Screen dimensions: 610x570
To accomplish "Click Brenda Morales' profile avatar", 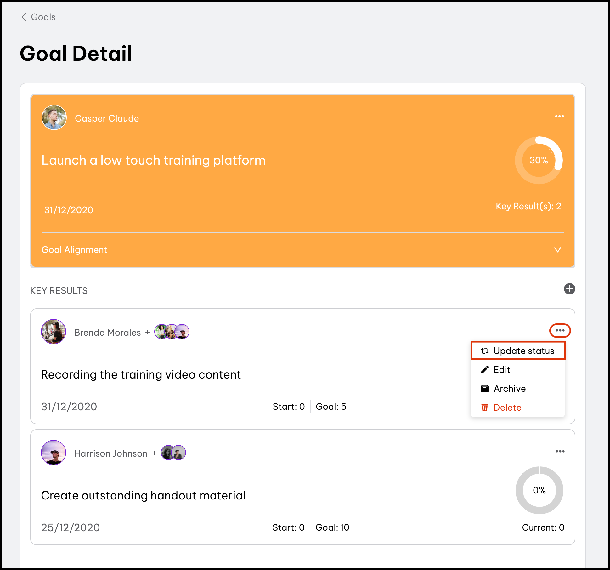I will click(54, 332).
